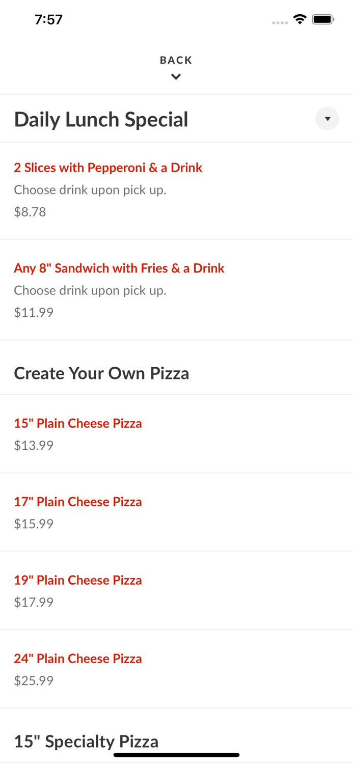Pick the 19" Plain Cheese Pizza
The width and height of the screenshot is (353, 764).
78,580
